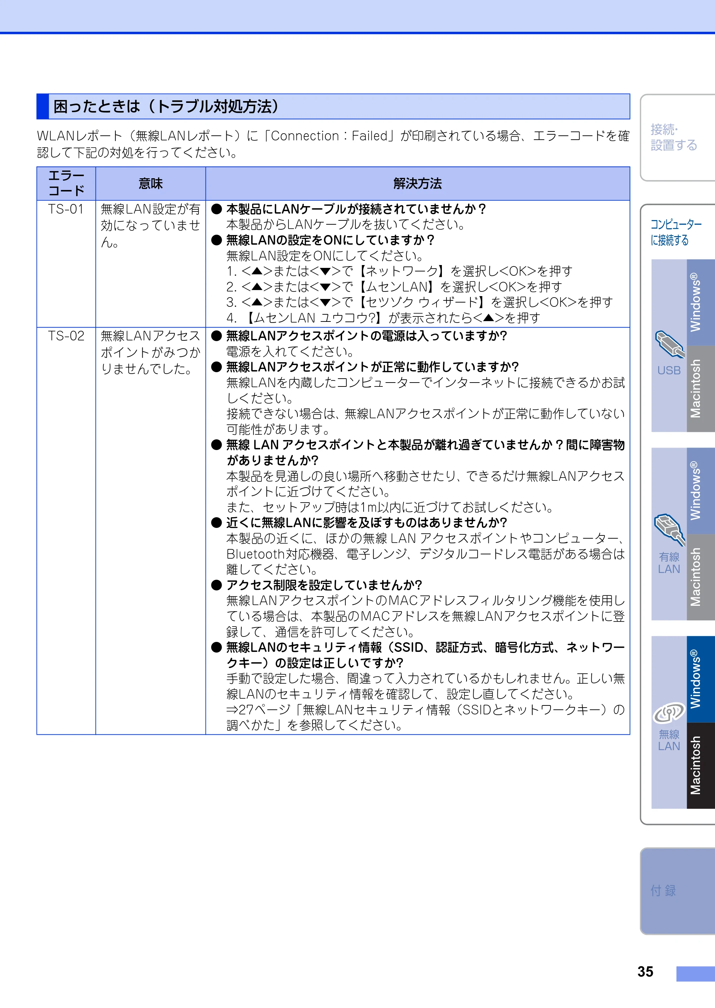Select the USB Macintosh tab
Viewport: 715px width, 1008px height.
tap(700, 389)
